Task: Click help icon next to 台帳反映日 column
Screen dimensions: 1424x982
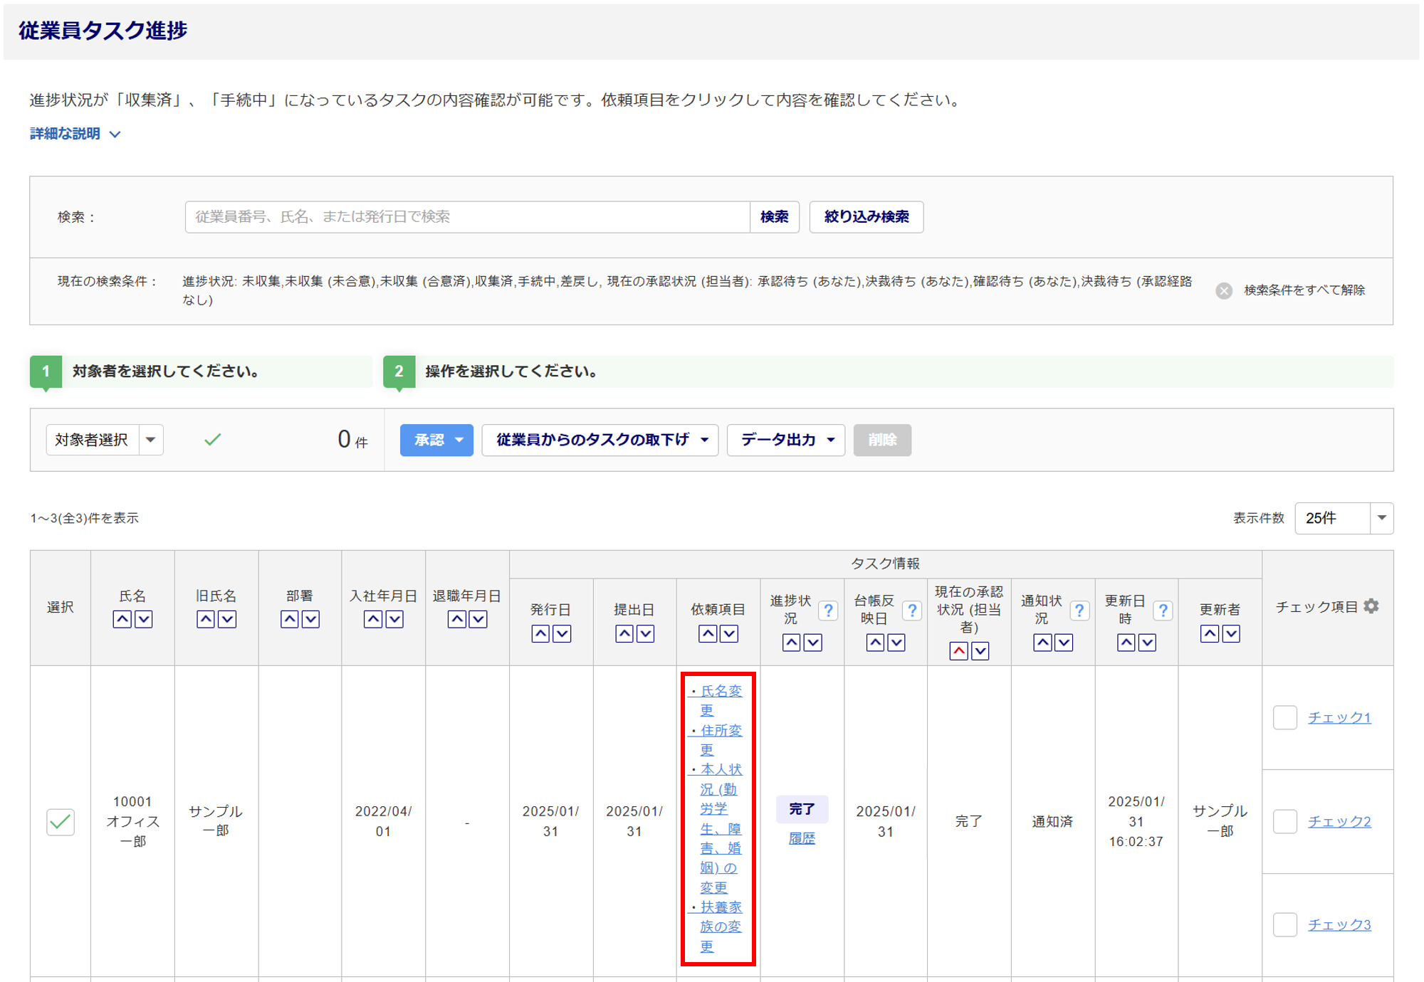Action: (911, 611)
